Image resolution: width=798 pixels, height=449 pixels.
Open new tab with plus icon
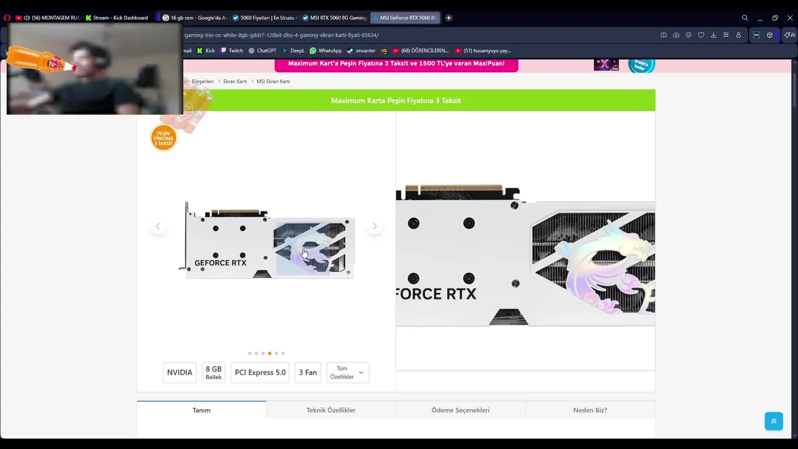(449, 18)
